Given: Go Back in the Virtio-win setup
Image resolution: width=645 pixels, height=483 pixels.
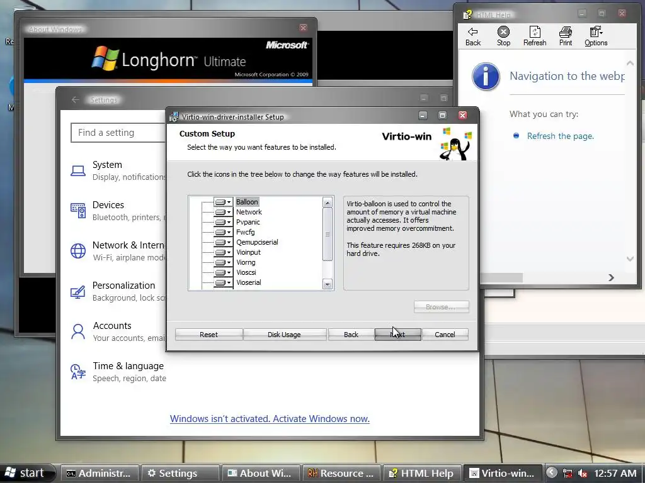Looking at the screenshot, I should coord(351,335).
